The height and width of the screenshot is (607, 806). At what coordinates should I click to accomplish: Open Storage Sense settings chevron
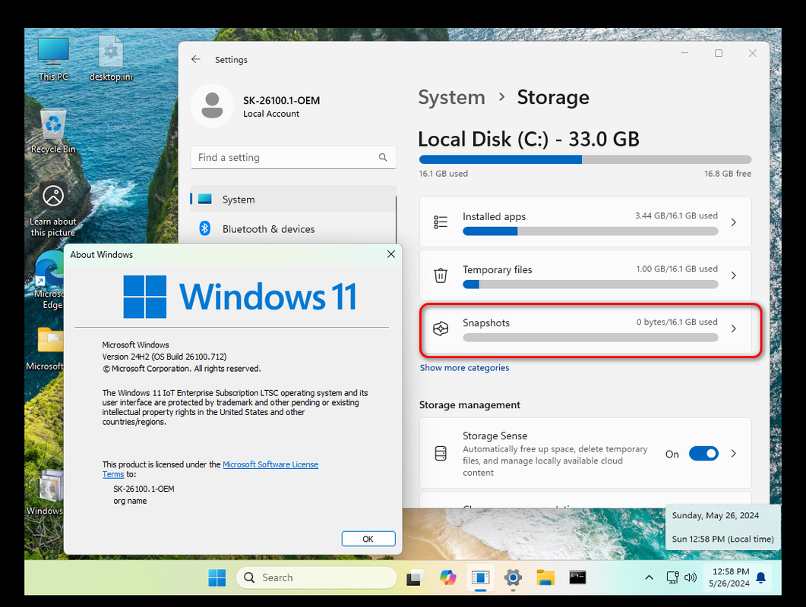tap(734, 454)
